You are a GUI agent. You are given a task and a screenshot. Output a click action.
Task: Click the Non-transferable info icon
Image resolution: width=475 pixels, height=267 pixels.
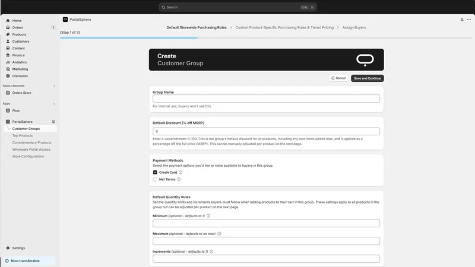point(7,260)
